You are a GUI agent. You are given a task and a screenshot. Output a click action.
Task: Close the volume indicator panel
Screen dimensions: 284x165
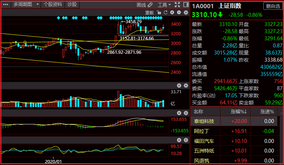179,86
